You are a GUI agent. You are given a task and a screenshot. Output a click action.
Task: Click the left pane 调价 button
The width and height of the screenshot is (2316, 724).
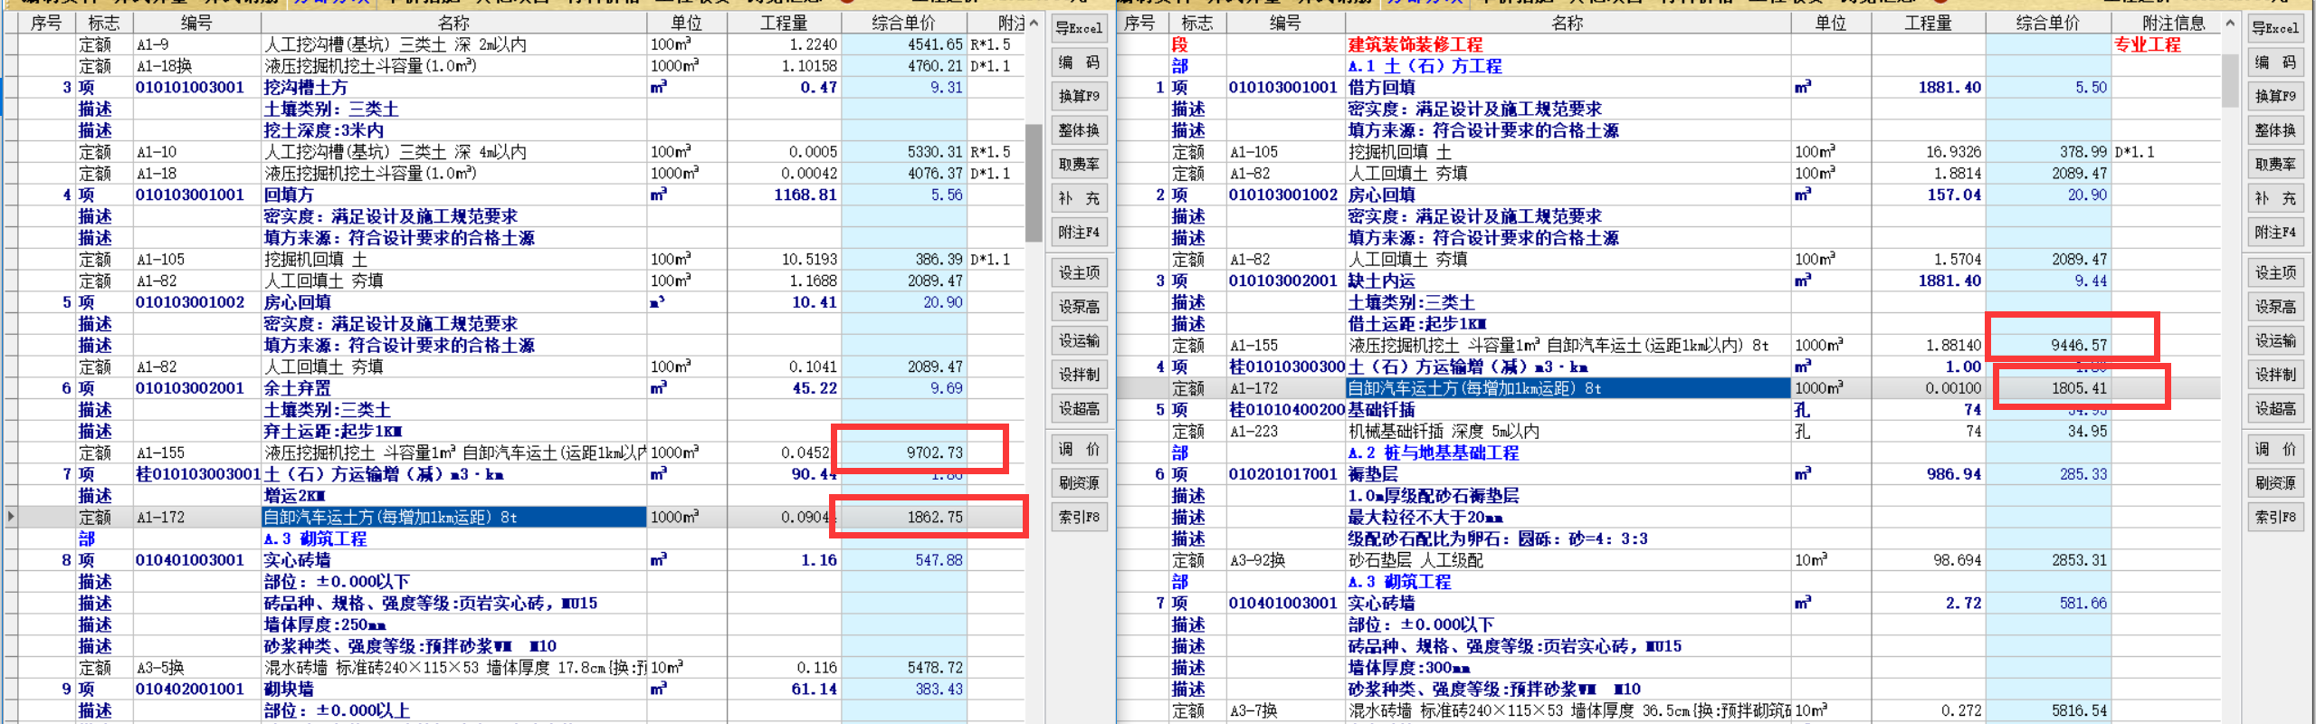point(1079,449)
